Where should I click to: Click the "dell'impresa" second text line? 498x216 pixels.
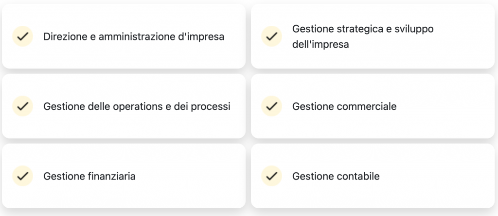320,45
